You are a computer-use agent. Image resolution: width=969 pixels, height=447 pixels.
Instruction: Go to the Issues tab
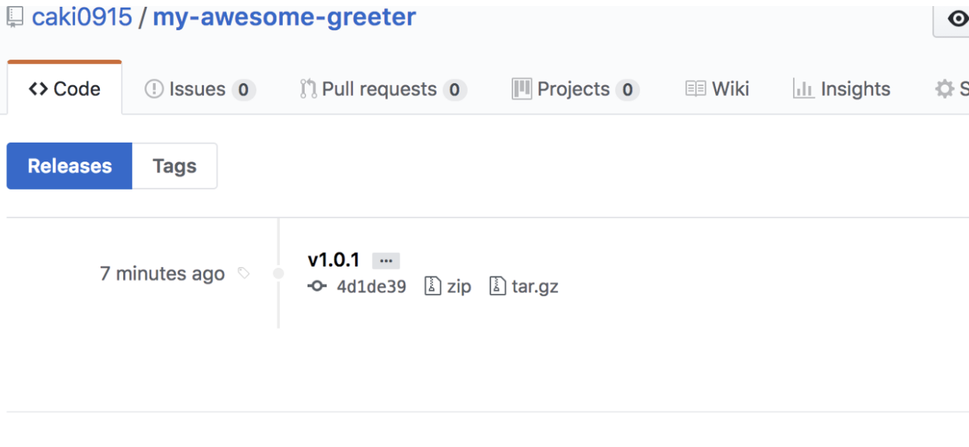pyautogui.click(x=199, y=89)
